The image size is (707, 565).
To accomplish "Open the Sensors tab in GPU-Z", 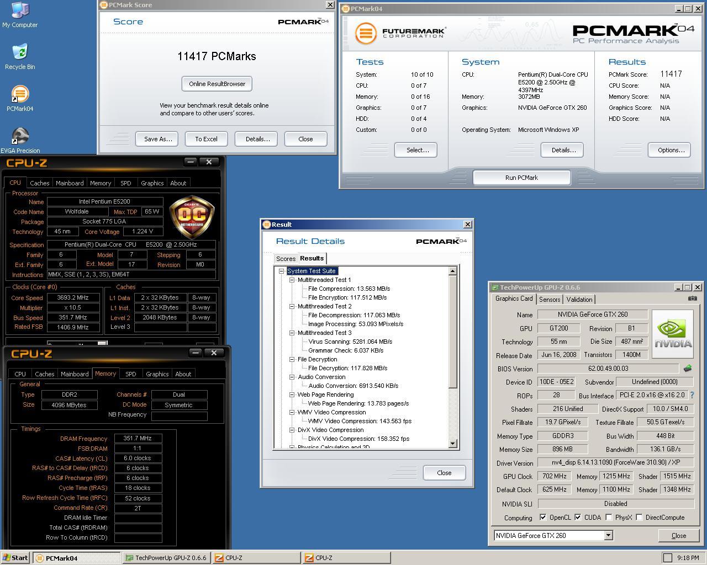I will 550,300.
